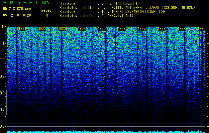Click the Receiver field label
The image size is (209, 133).
pyautogui.click(x=67, y=12)
